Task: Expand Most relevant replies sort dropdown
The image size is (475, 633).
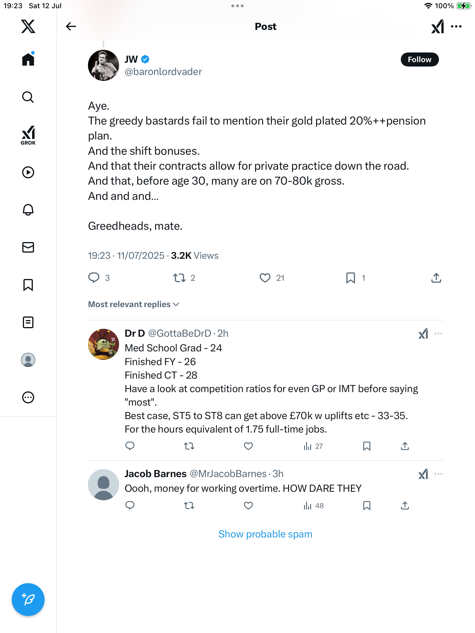Action: (134, 304)
